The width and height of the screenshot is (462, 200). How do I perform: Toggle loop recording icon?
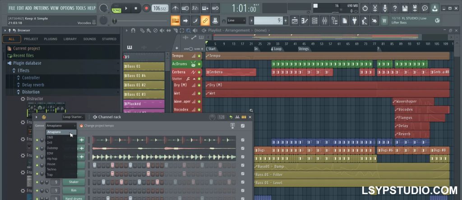[x=215, y=8]
